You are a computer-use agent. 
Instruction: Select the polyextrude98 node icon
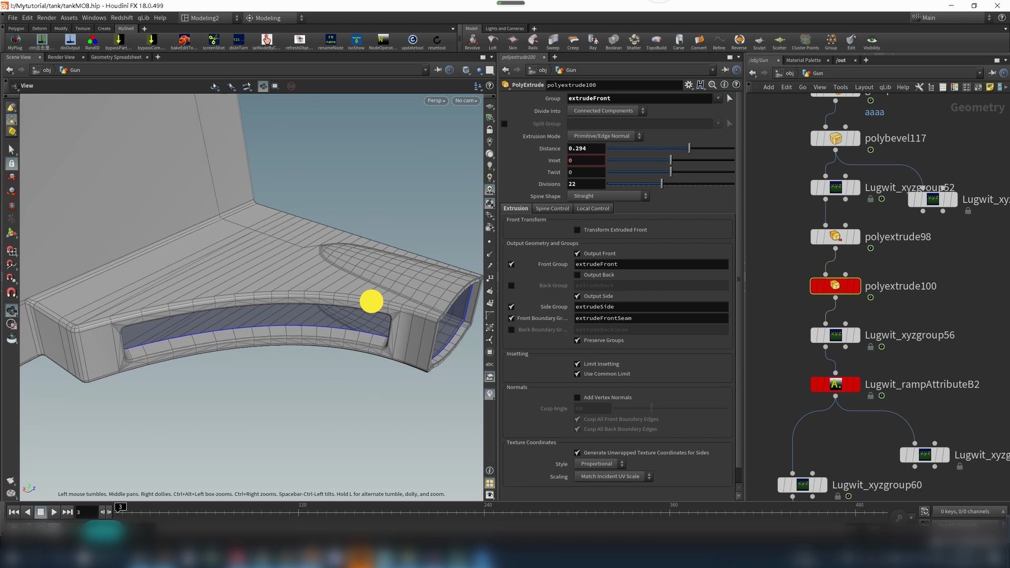pyautogui.click(x=835, y=237)
